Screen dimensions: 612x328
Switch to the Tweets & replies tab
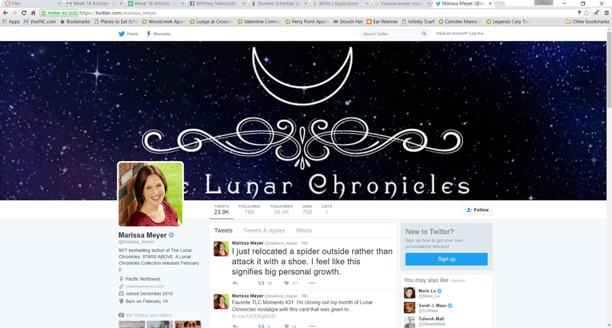[x=264, y=231]
